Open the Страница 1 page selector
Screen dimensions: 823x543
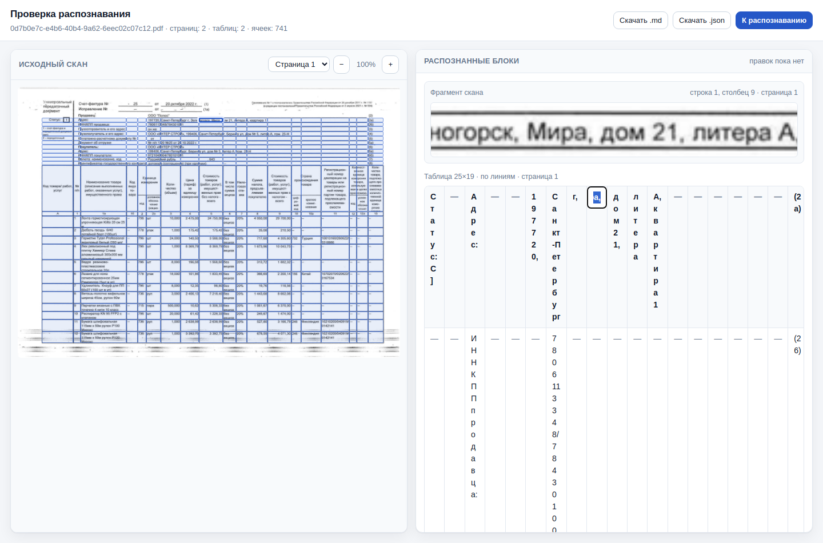point(299,65)
